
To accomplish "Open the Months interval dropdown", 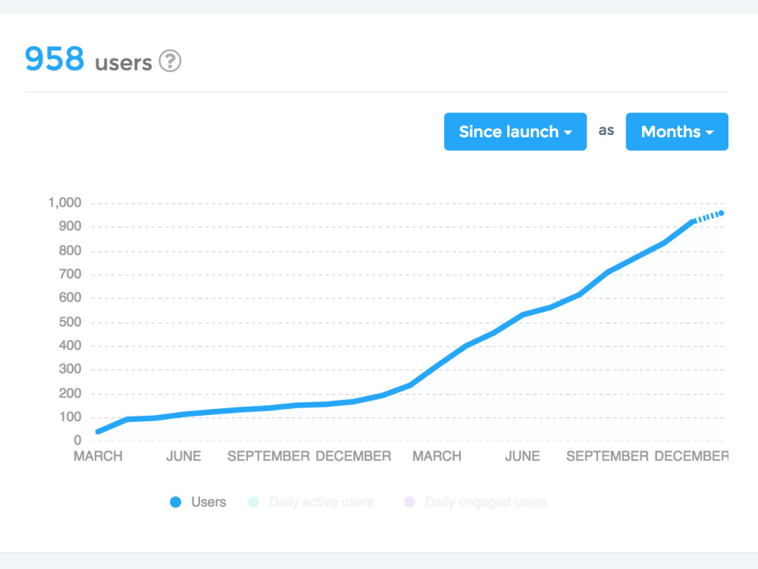I will [677, 131].
